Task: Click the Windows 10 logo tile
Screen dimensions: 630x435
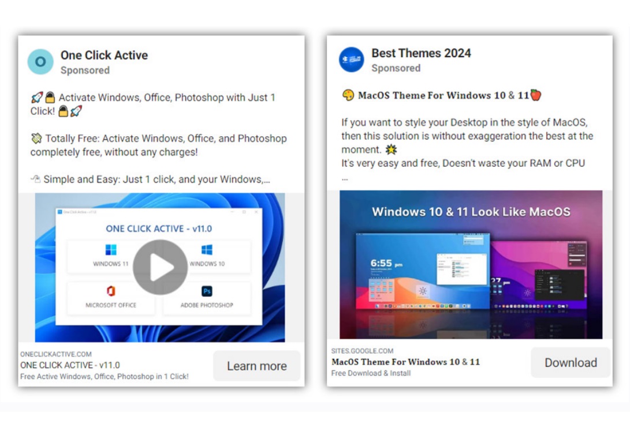Action: click(x=207, y=255)
